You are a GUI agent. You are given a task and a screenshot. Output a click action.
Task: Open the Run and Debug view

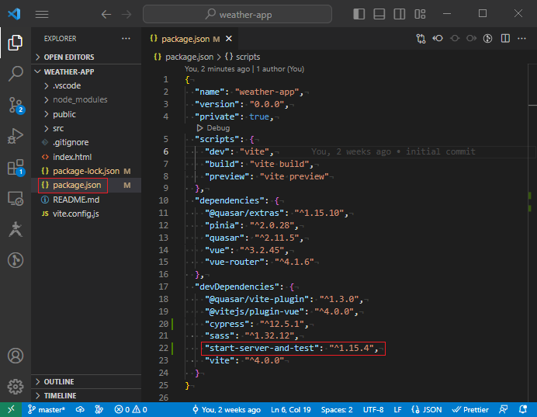click(16, 136)
